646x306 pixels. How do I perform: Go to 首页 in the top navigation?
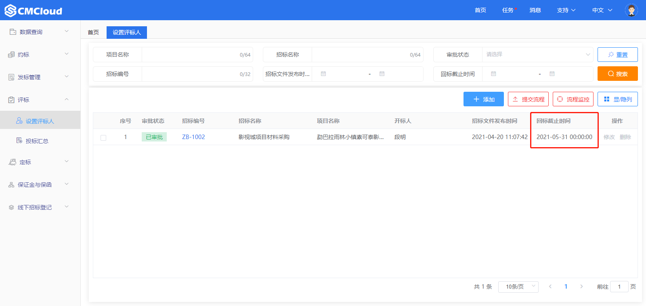tap(480, 10)
